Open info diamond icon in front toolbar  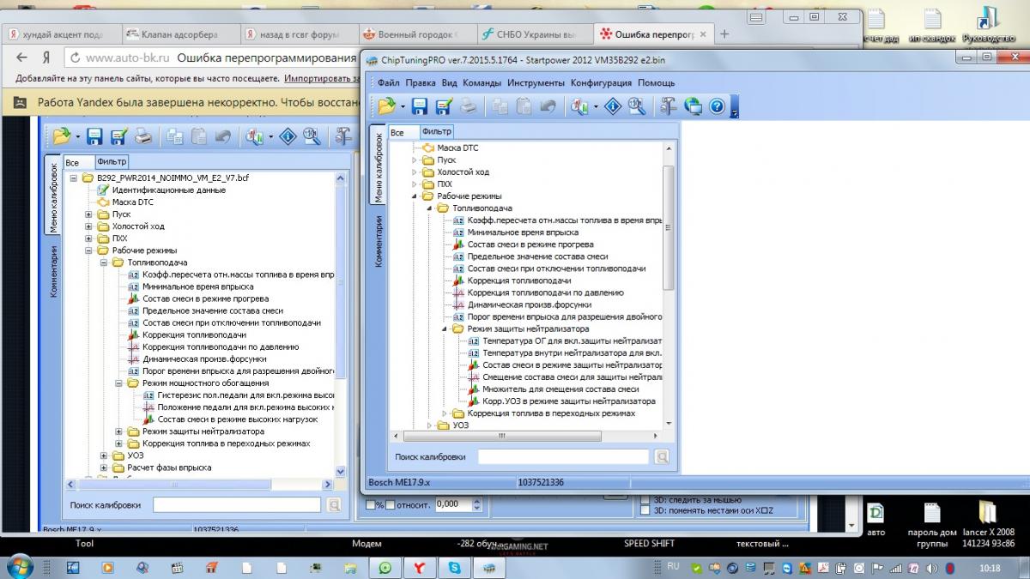pos(612,106)
